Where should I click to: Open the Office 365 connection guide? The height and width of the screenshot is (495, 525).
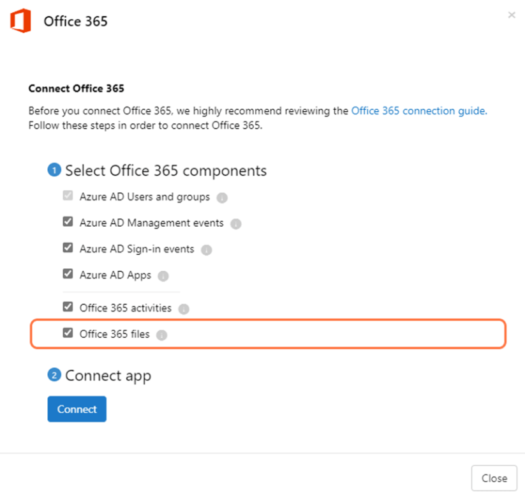[418, 110]
